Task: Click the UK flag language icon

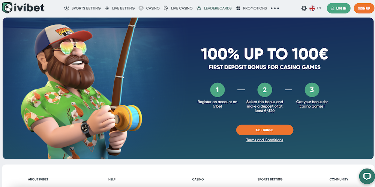Action: (x=312, y=8)
